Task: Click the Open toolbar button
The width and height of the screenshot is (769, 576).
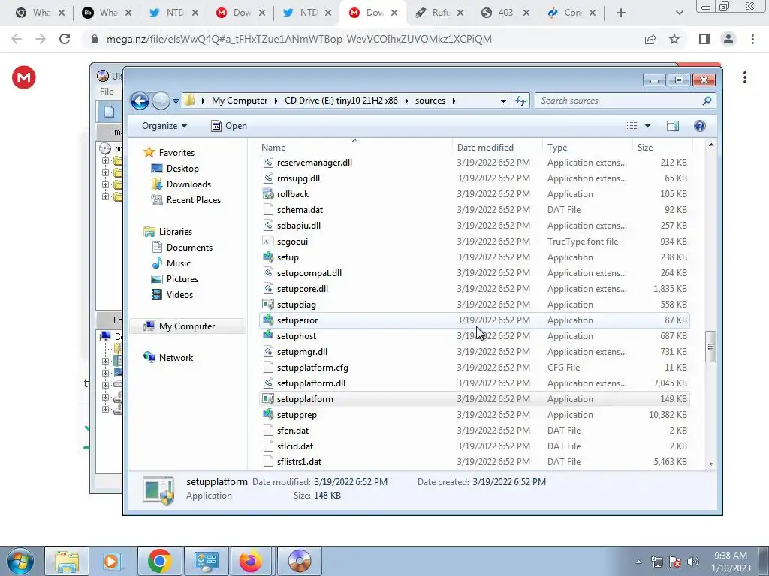Action: click(228, 126)
